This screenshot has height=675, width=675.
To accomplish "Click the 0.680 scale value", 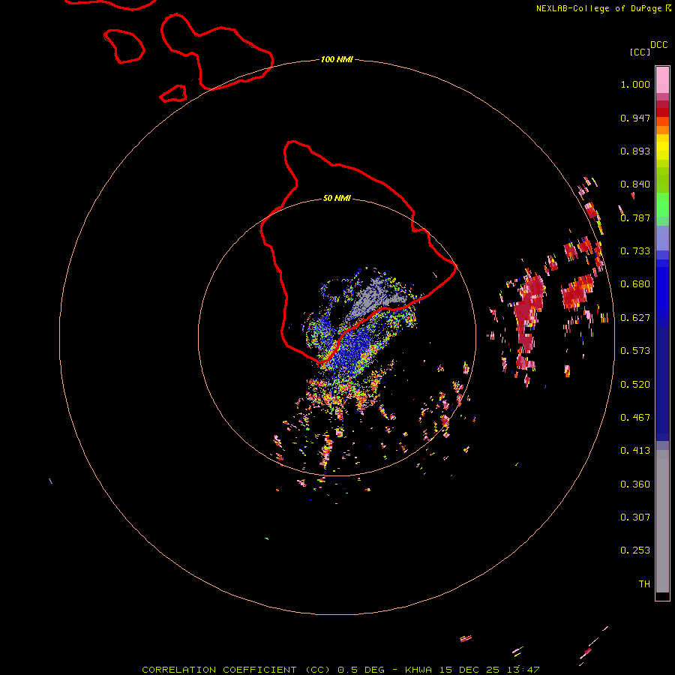I will click(635, 284).
